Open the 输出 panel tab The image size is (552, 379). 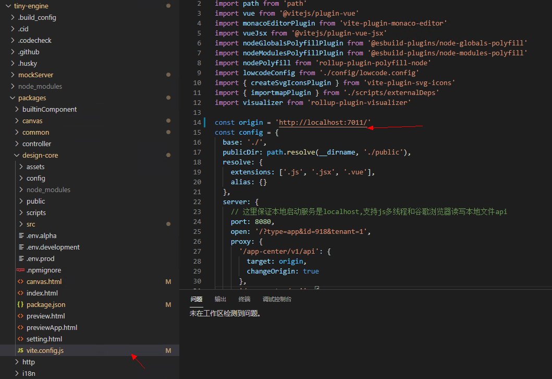220,300
